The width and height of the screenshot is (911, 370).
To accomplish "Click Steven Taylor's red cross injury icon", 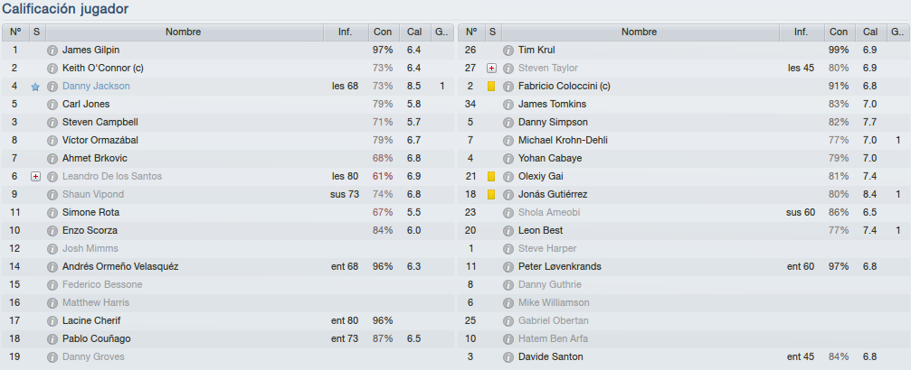I will [491, 69].
